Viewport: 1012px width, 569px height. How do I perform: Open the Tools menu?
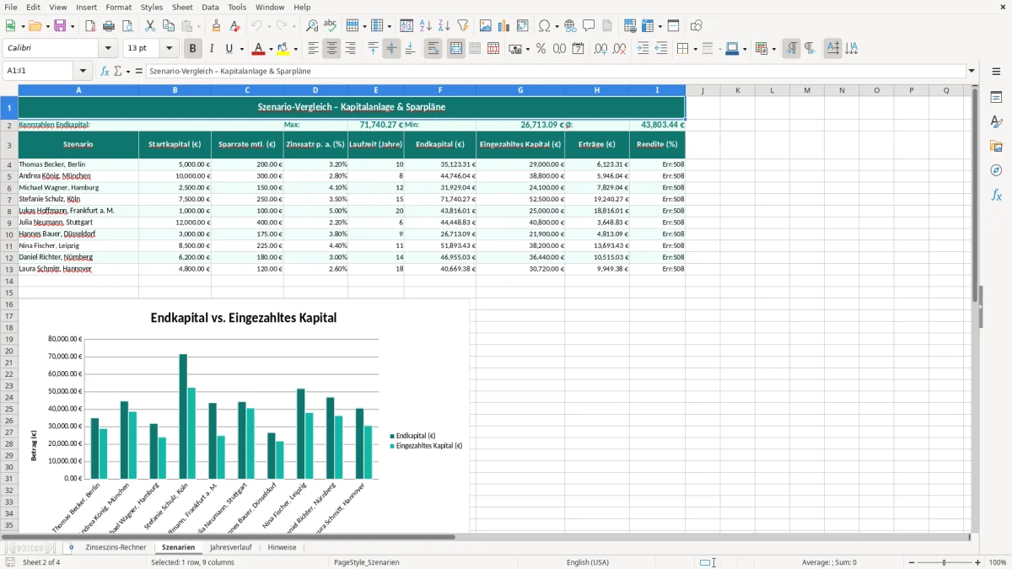(x=237, y=7)
